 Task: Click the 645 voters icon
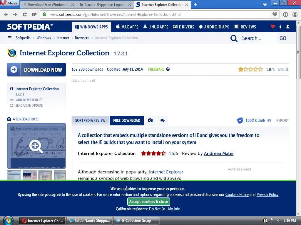coord(287,69)
